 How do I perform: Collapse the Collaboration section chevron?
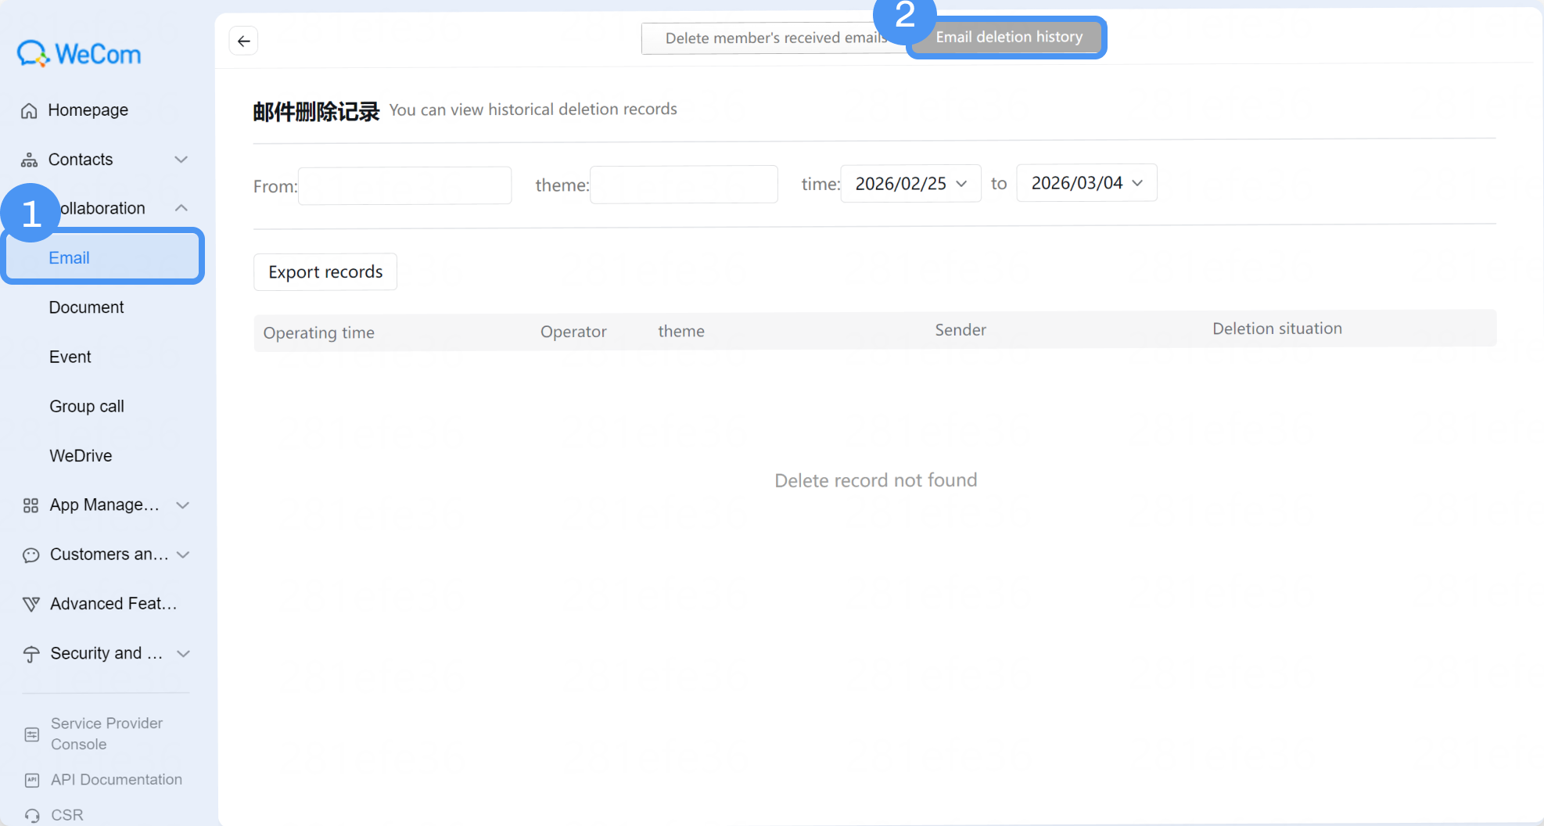(181, 208)
